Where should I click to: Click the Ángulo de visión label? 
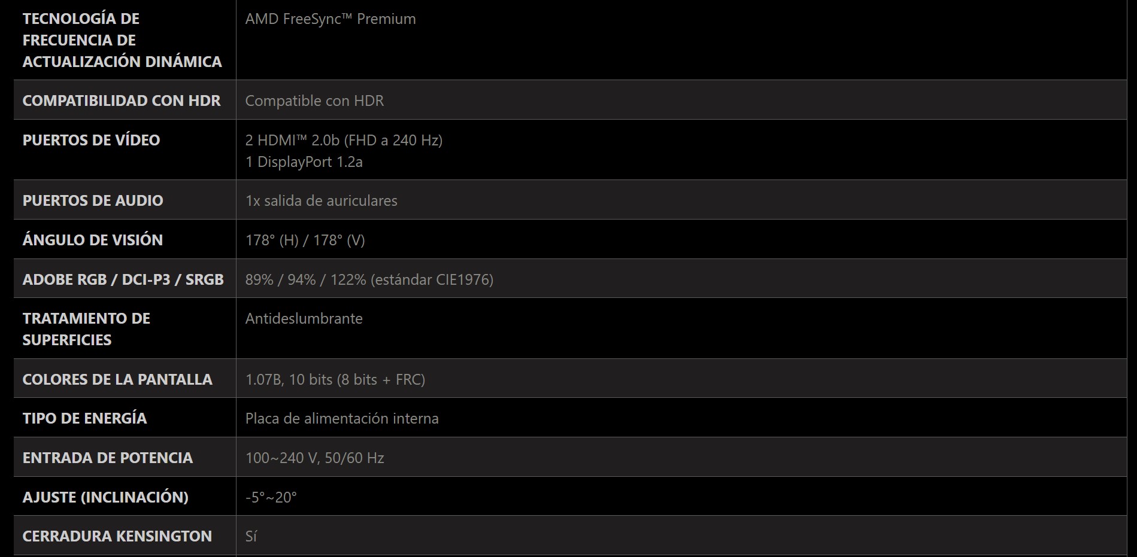click(x=93, y=240)
